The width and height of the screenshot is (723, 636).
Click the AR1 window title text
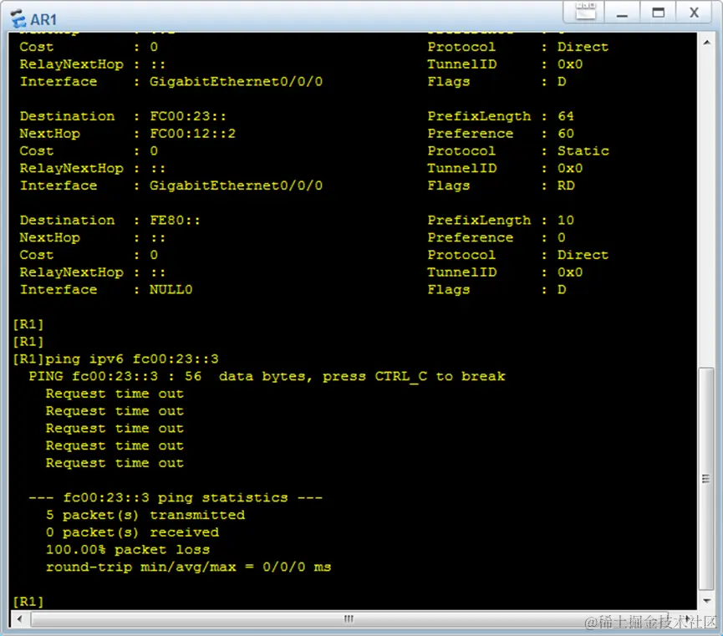coord(43,20)
